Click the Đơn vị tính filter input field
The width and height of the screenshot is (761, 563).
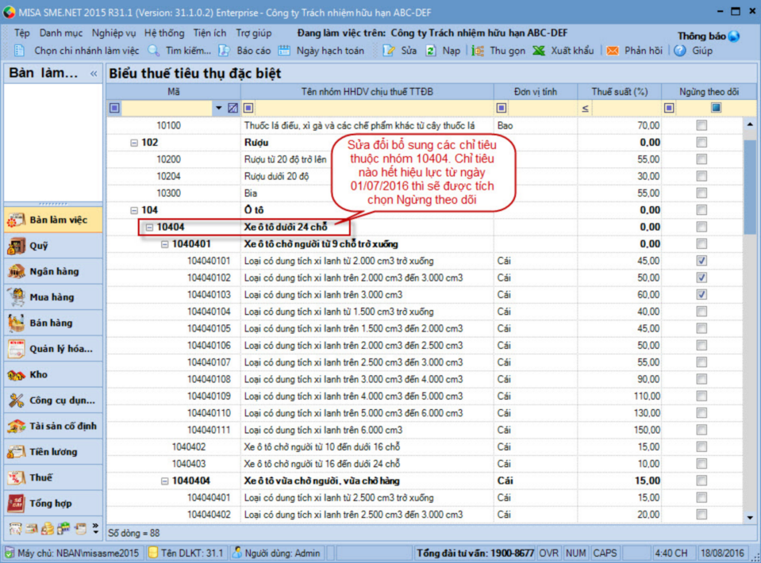point(542,108)
